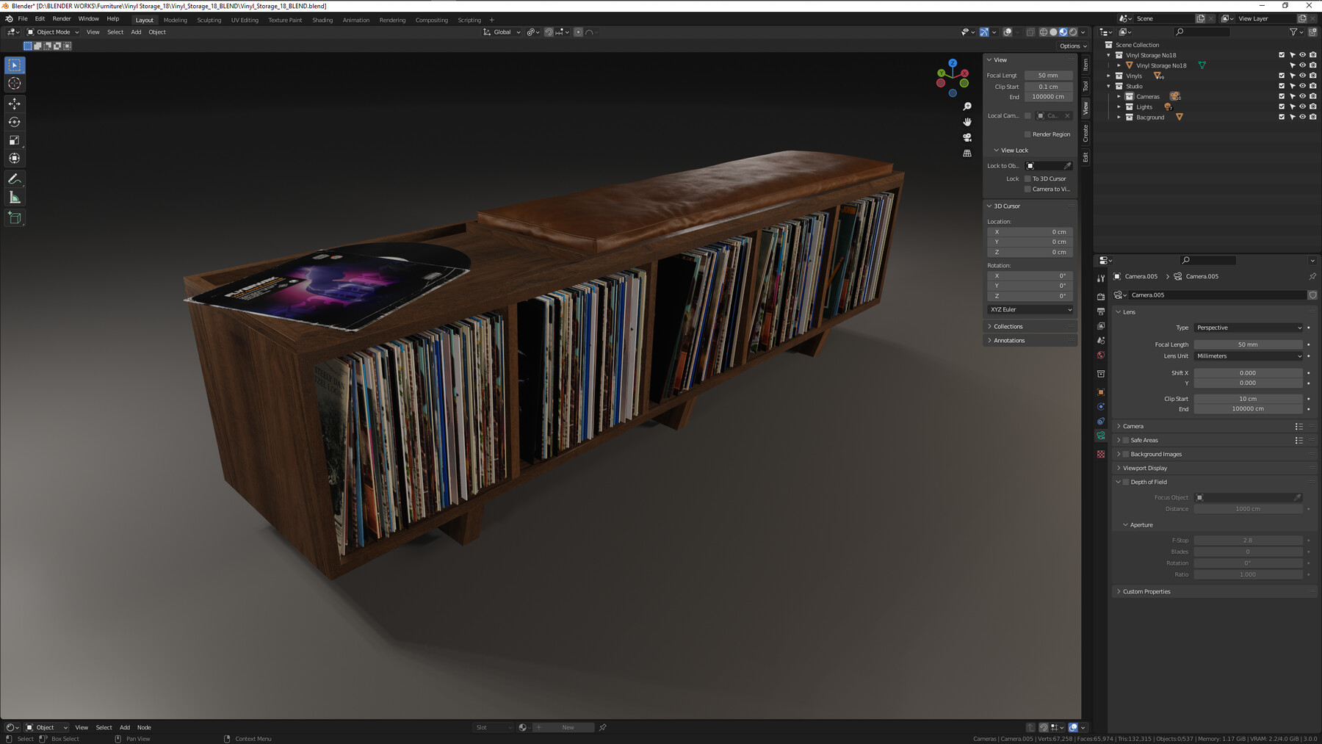Open the Render menu
The image size is (1322, 744).
tap(61, 18)
